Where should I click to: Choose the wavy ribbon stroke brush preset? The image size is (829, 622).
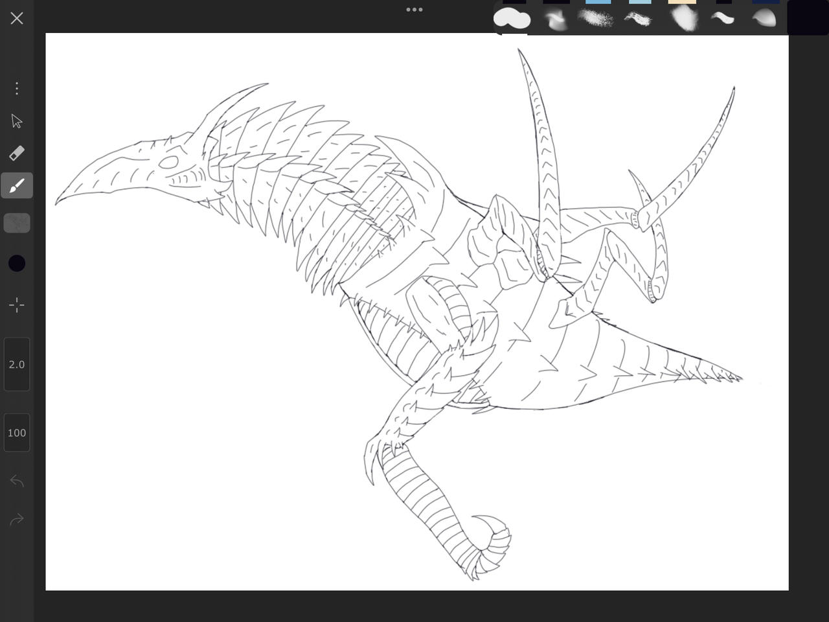[x=723, y=18]
